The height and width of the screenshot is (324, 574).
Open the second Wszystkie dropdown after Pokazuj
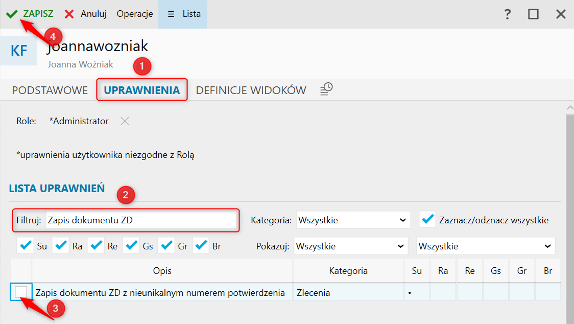pyautogui.click(x=486, y=246)
